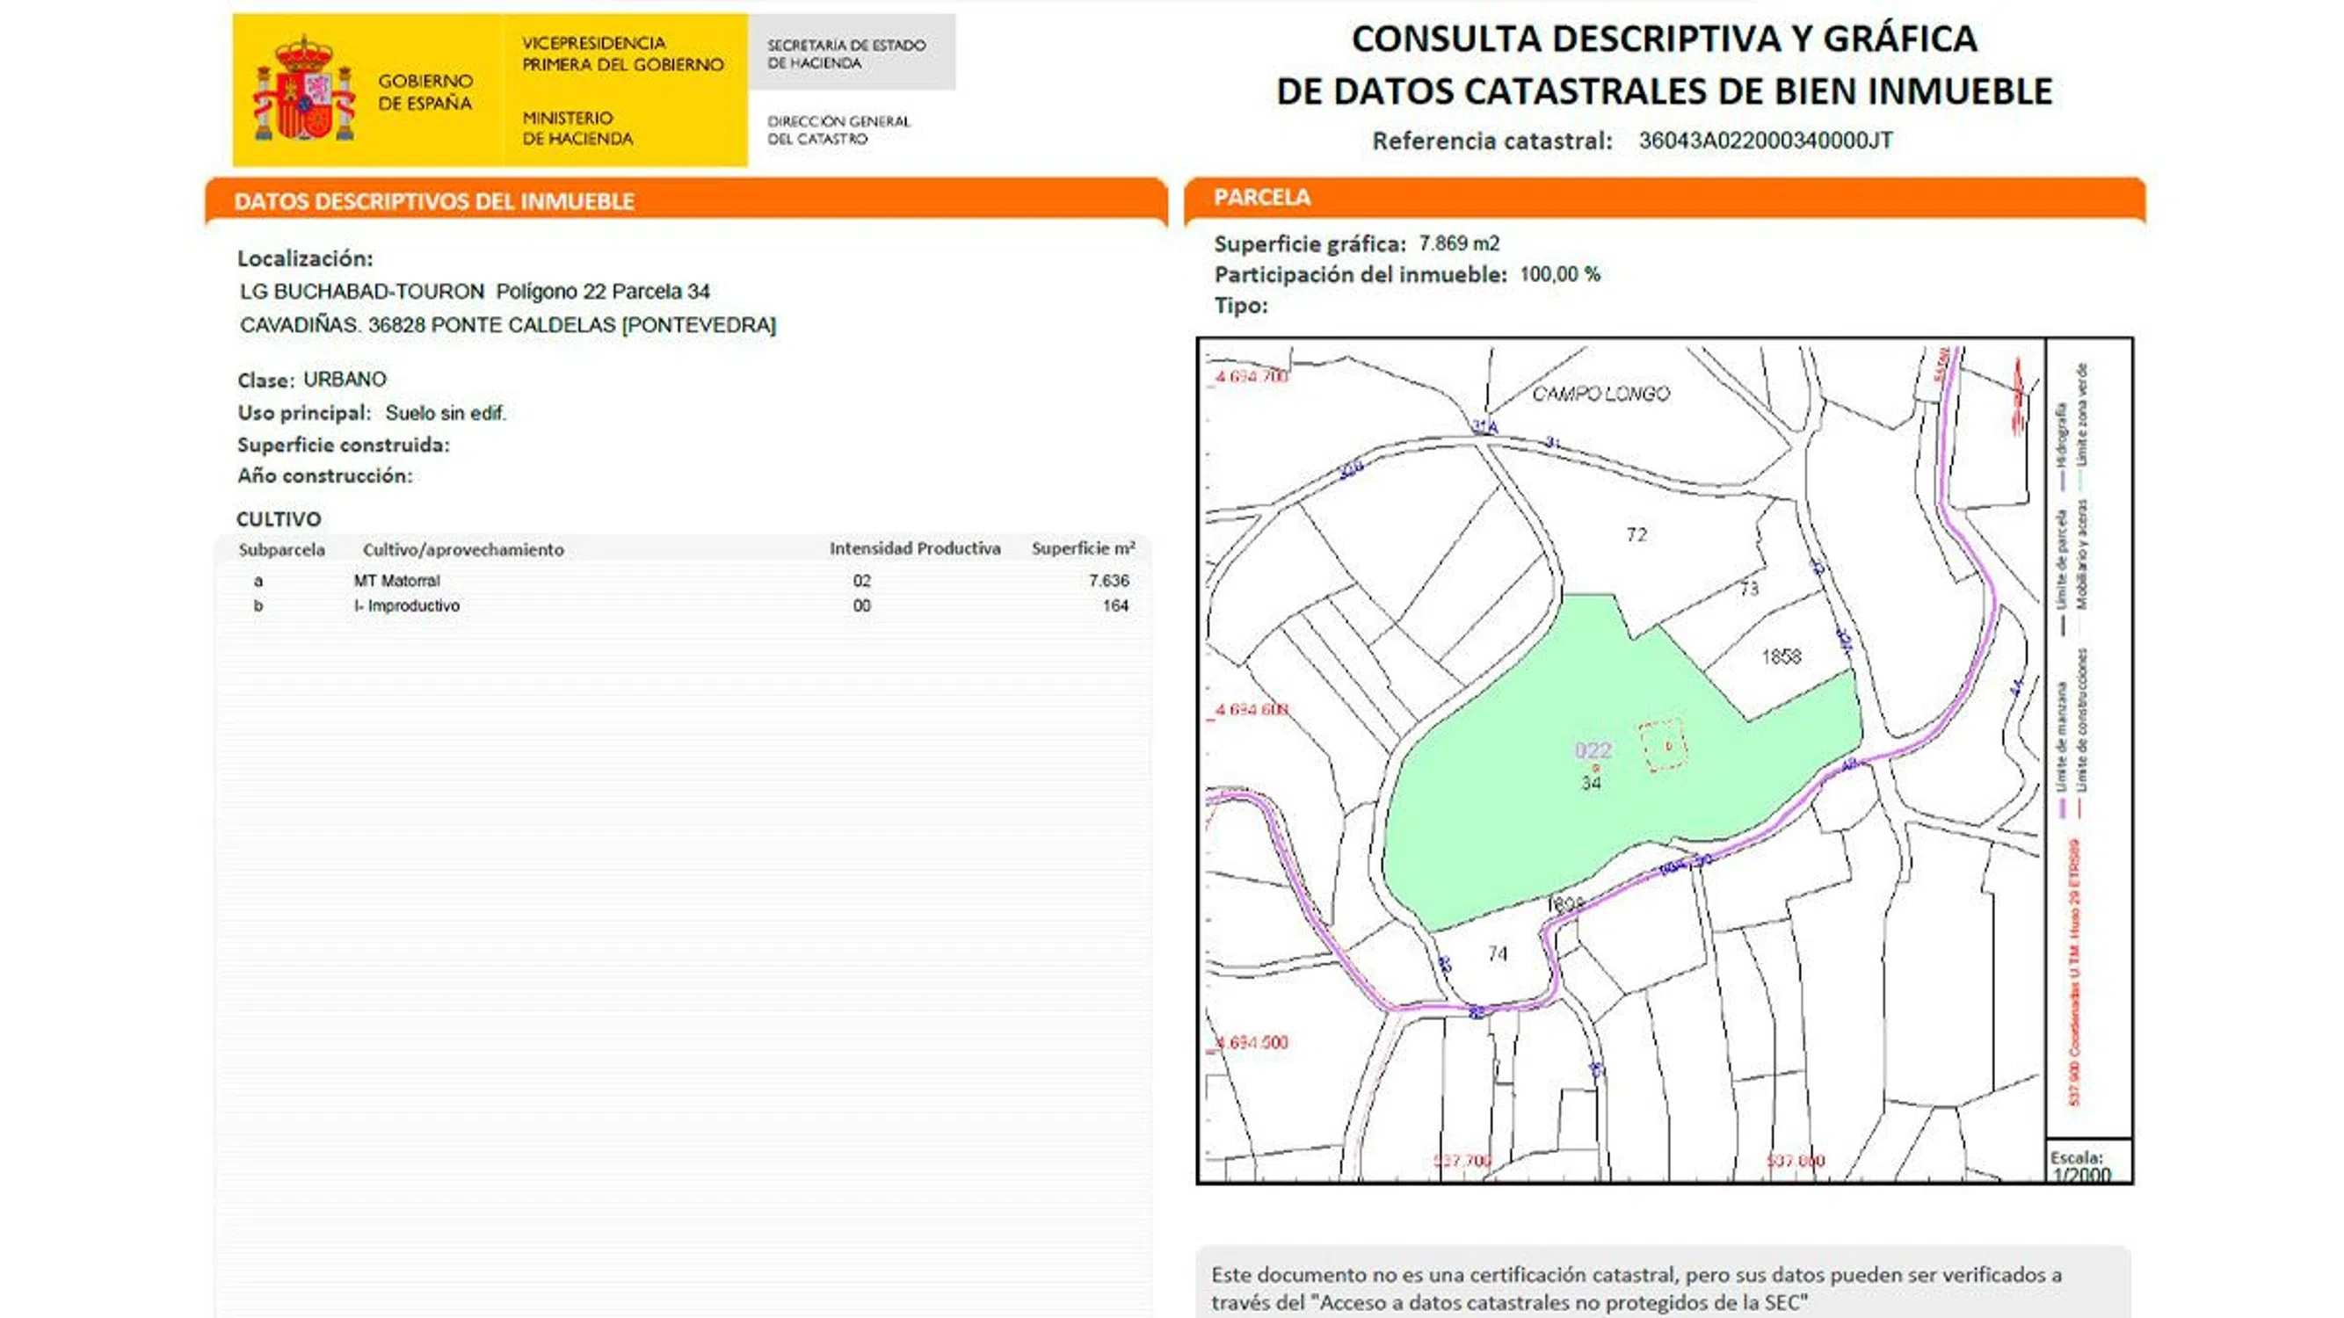Screen dimensions: 2344x1318
Task: Click the PARCELA section header
Action: coord(1262,198)
